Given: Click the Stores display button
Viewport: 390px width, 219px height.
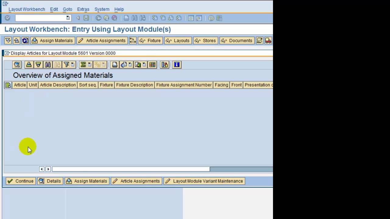Looking at the screenshot, I should click(x=205, y=40).
